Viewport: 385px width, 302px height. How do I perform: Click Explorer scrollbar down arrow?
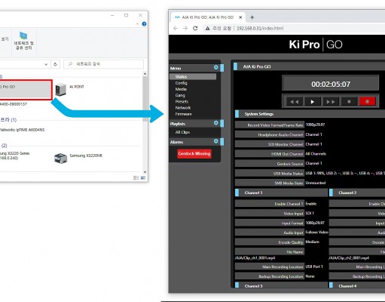click(145, 172)
